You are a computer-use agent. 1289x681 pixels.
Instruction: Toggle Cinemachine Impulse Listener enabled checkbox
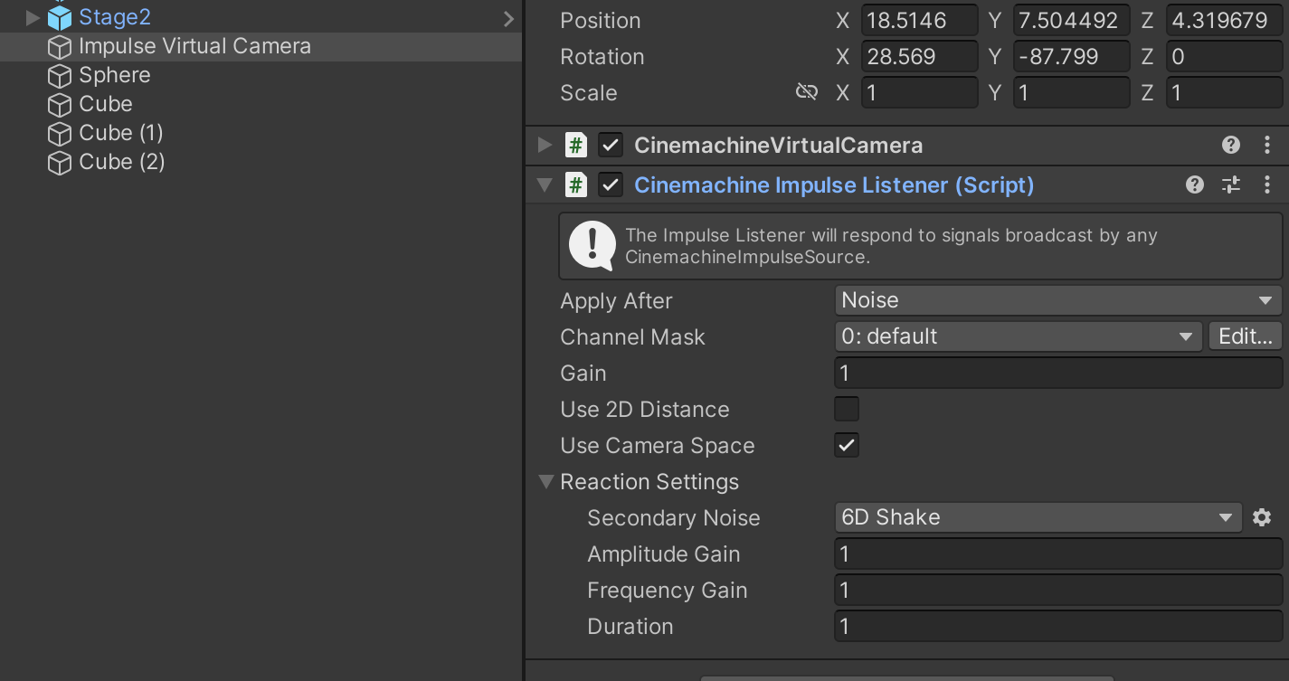[611, 185]
